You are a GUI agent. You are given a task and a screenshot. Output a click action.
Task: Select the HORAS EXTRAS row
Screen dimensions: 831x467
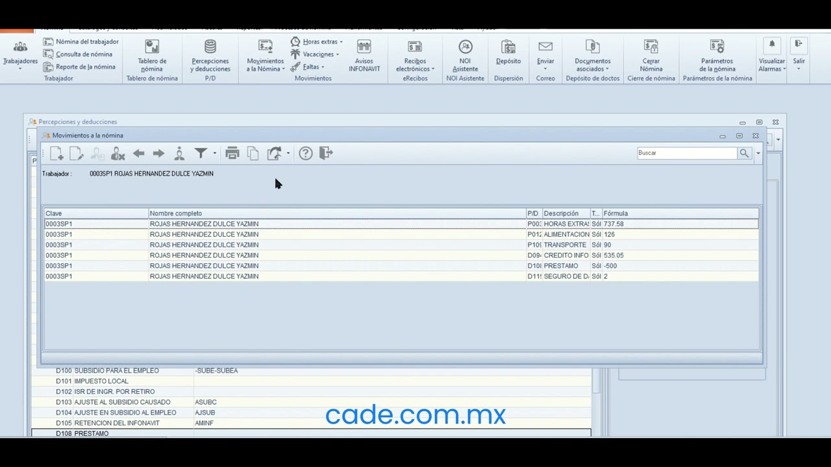pos(401,224)
